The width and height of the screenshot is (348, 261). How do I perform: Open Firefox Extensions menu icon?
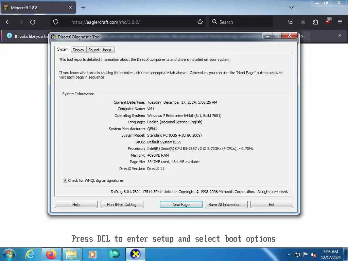[x=315, y=22]
